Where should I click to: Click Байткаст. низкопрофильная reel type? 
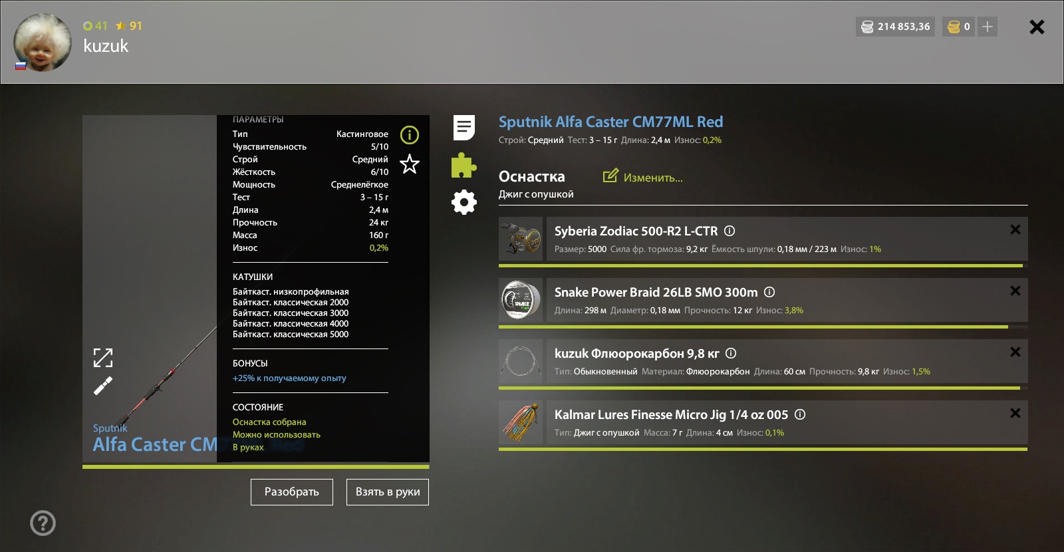click(291, 291)
